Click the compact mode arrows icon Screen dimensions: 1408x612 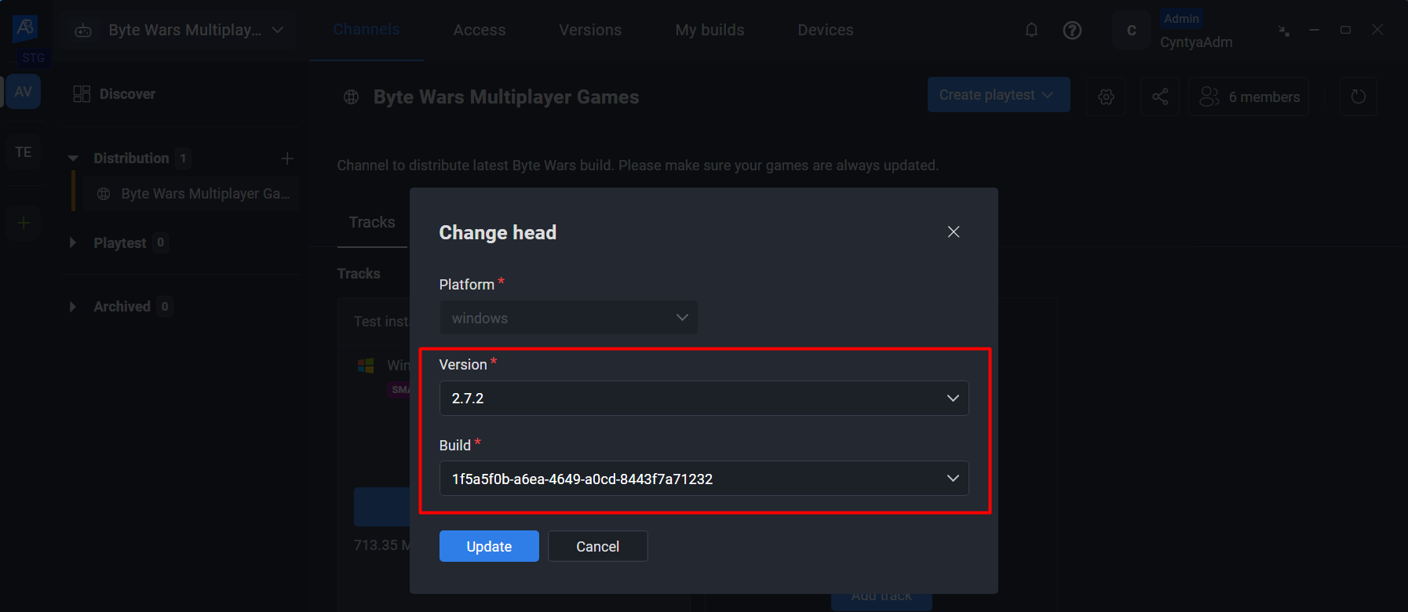click(1284, 31)
